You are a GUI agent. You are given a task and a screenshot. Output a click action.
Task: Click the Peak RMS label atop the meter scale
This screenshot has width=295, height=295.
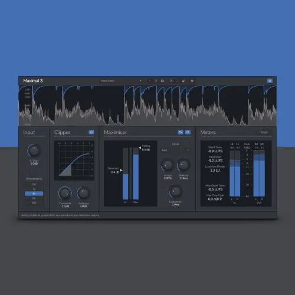247,146
